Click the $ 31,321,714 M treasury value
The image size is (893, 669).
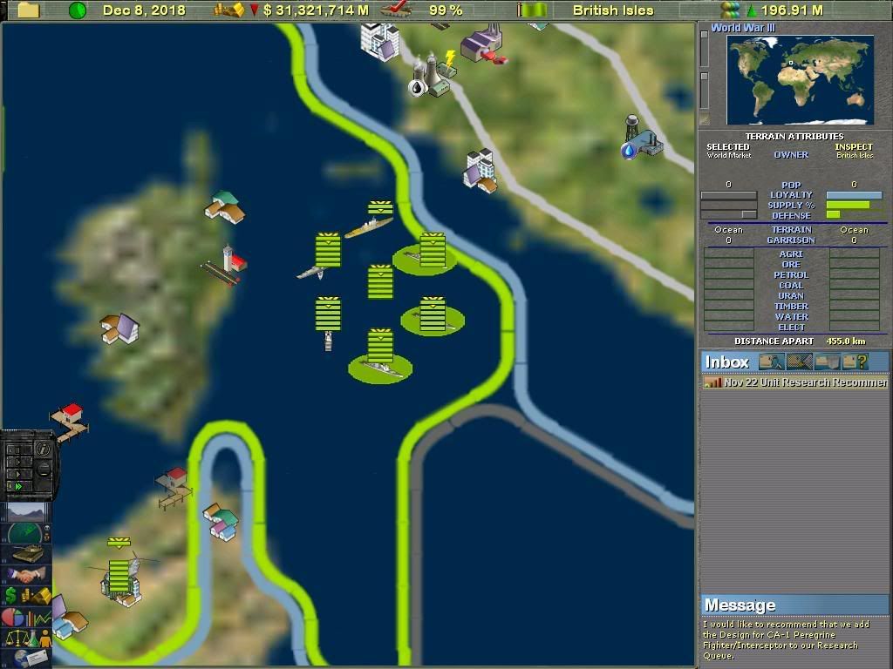click(x=316, y=10)
